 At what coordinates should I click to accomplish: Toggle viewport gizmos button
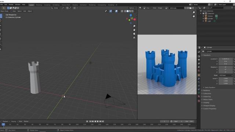click(x=111, y=11)
